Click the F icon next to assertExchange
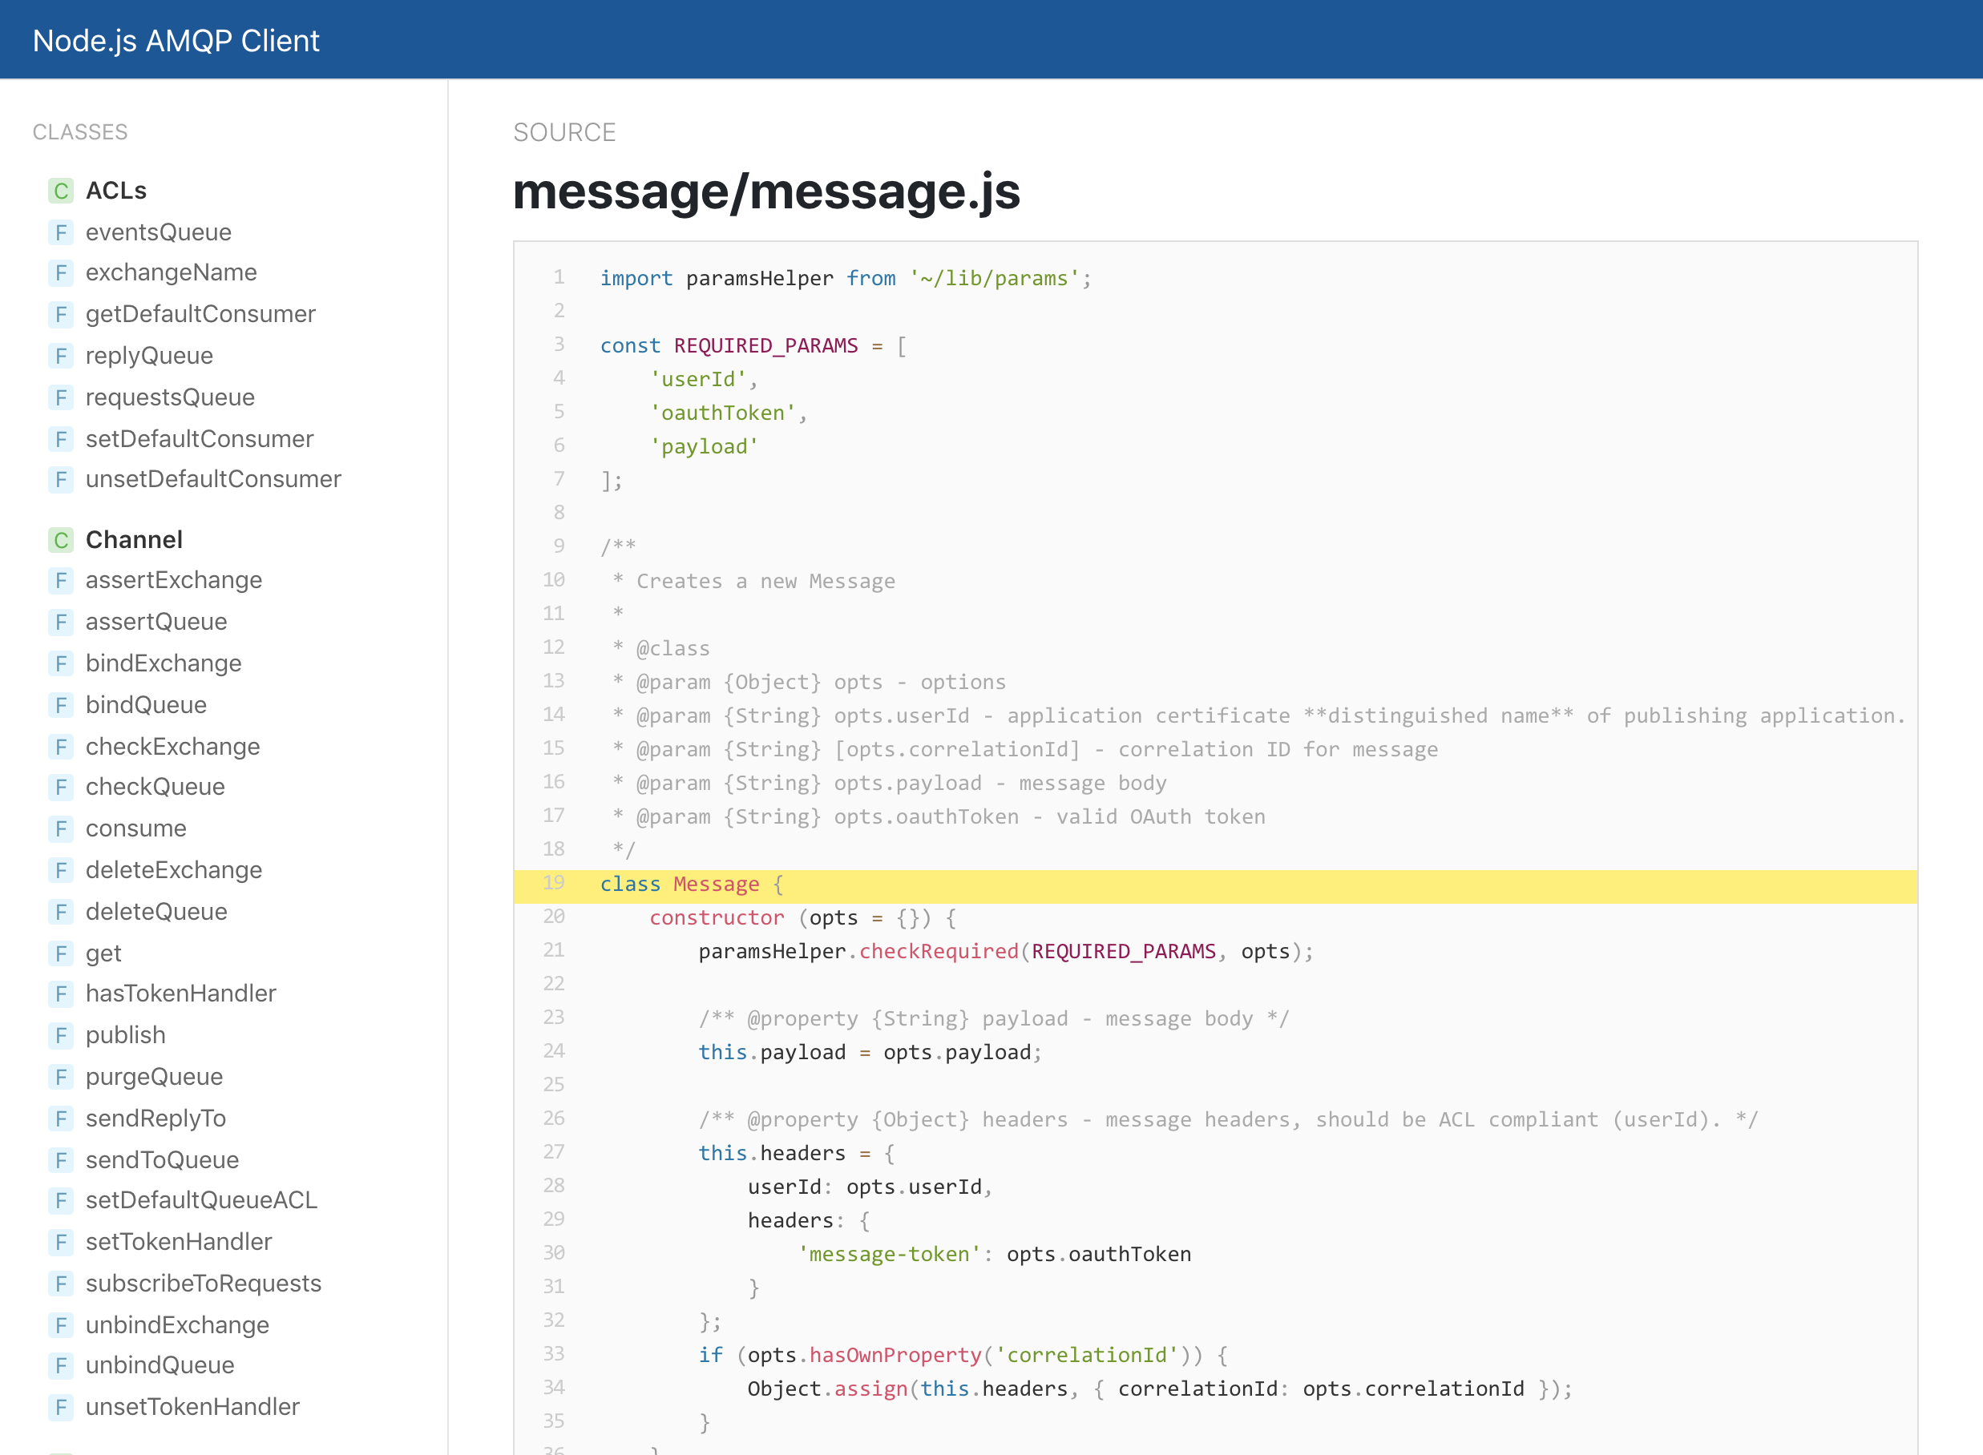The width and height of the screenshot is (1983, 1455). [61, 580]
